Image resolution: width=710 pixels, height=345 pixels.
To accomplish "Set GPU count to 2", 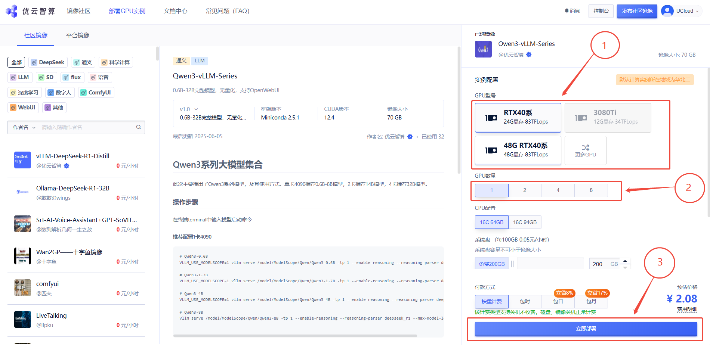I will pos(525,190).
